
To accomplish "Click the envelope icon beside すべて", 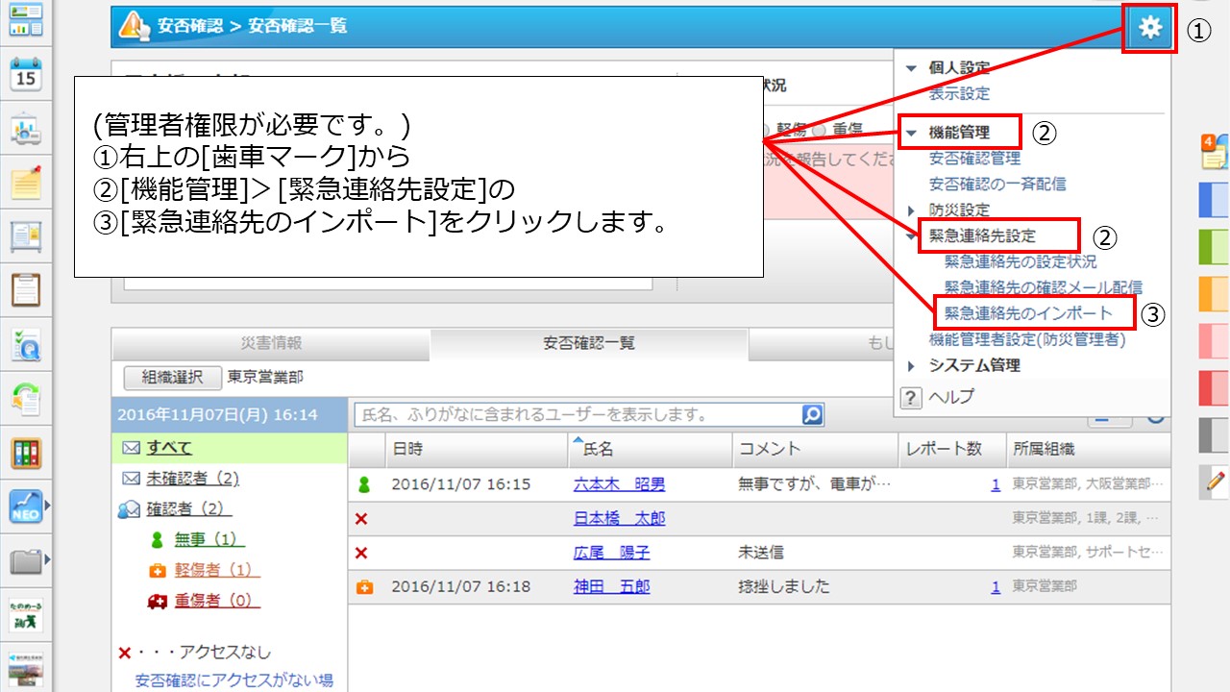I will point(131,448).
